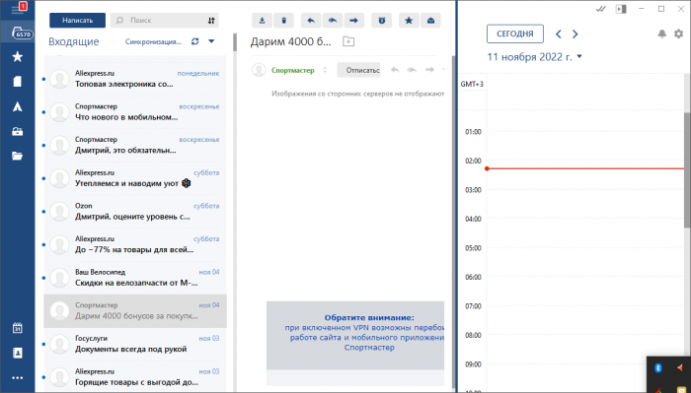Open Спортмастер email Что нового в мобильном
The image size is (691, 393).
[135, 112]
